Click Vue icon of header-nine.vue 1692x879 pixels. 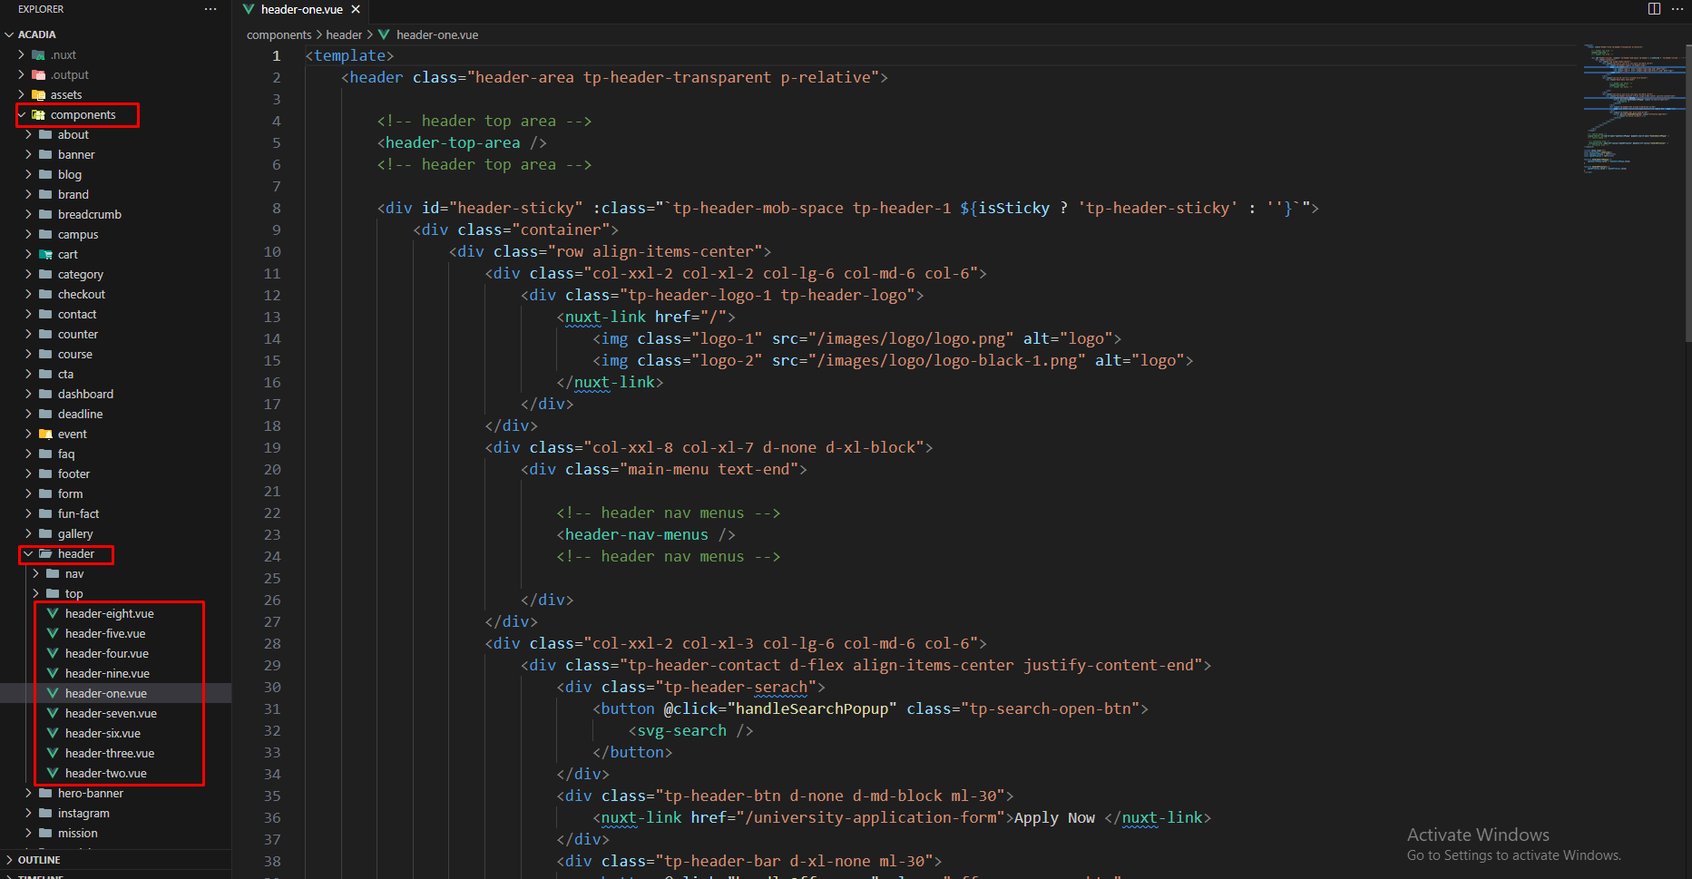pyautogui.click(x=53, y=673)
